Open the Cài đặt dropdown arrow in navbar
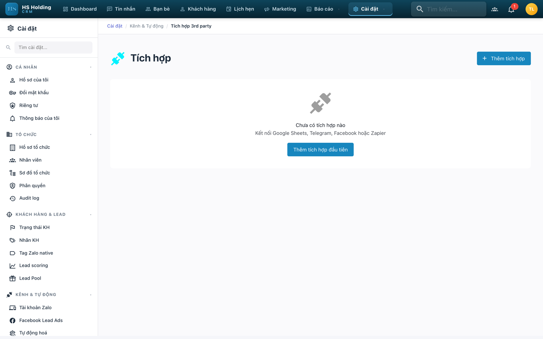This screenshot has width=543, height=339. [384, 9]
